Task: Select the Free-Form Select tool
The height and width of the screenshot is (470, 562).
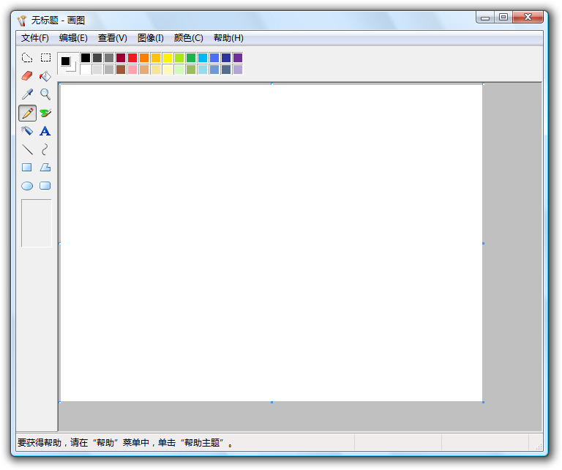Action: point(27,58)
